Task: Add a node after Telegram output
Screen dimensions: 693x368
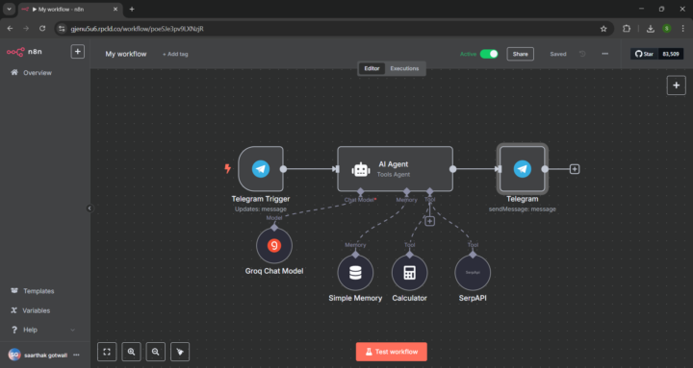Action: coord(575,169)
